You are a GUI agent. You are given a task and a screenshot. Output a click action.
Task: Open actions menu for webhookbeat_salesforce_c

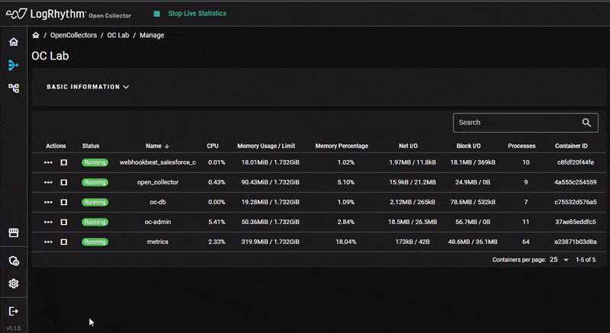[x=48, y=162]
